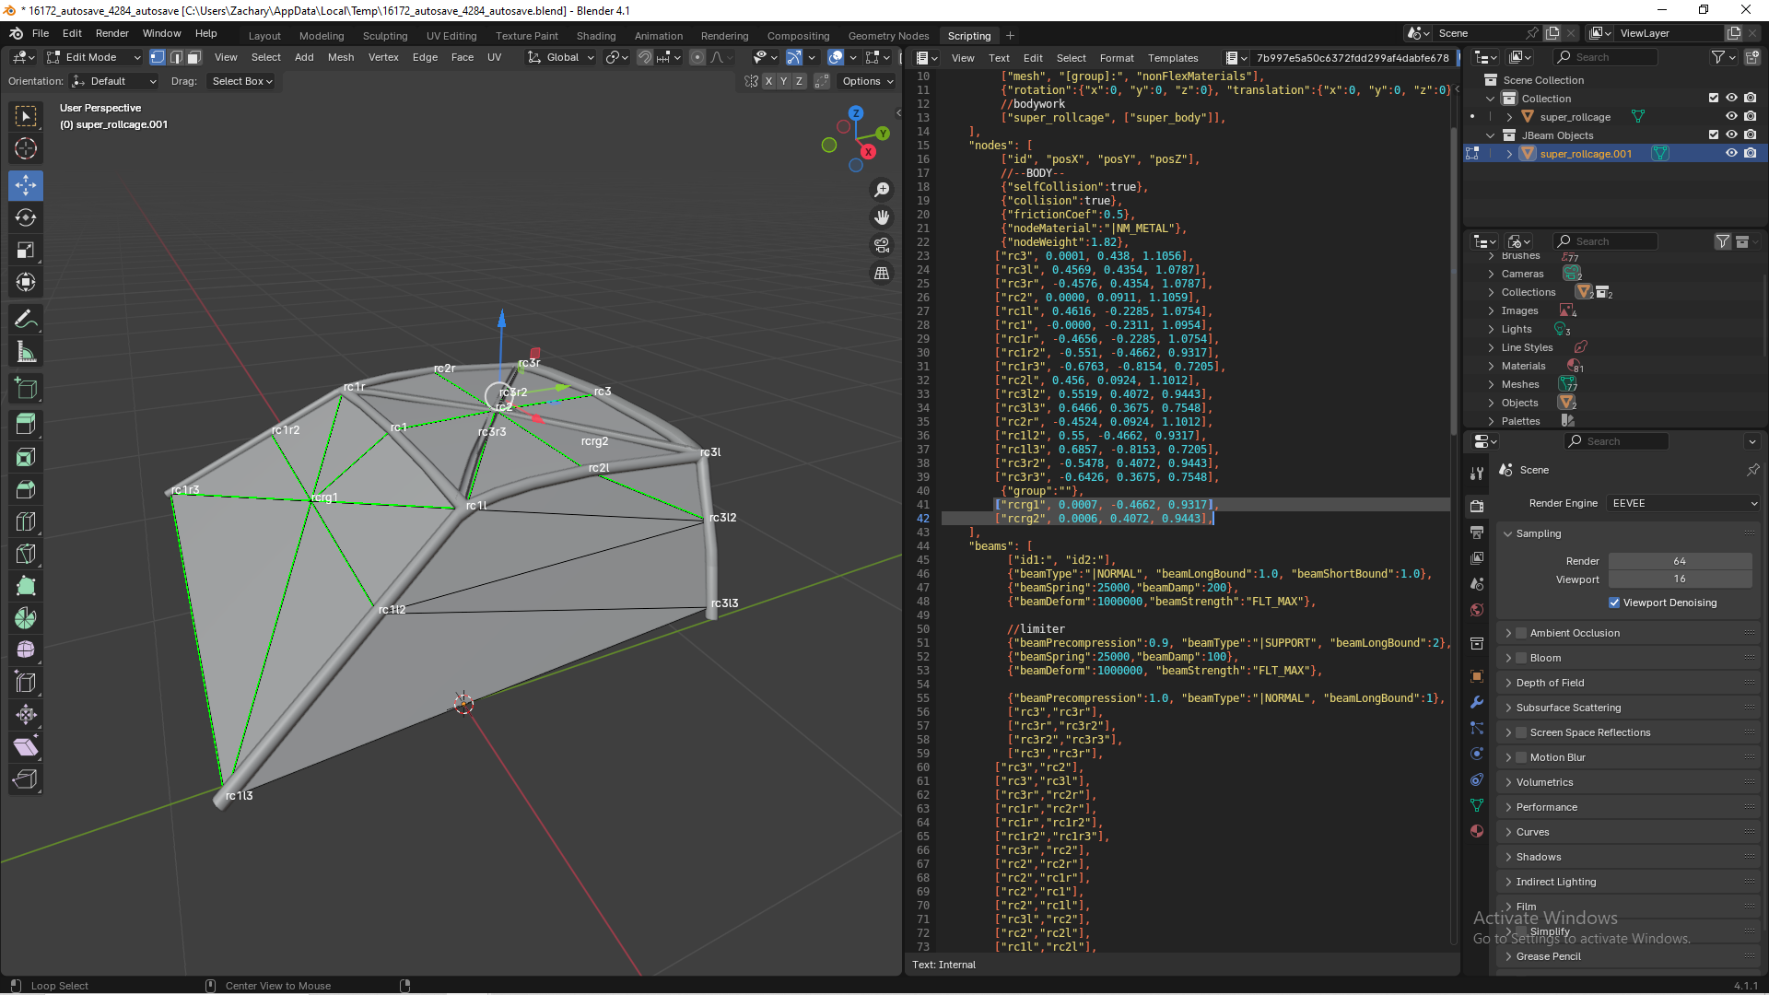Uncheck Viewport Denoising
Screen dimensions: 1769x995
[x=1614, y=603]
